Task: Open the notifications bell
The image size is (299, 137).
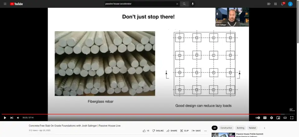Action: point(282,4)
